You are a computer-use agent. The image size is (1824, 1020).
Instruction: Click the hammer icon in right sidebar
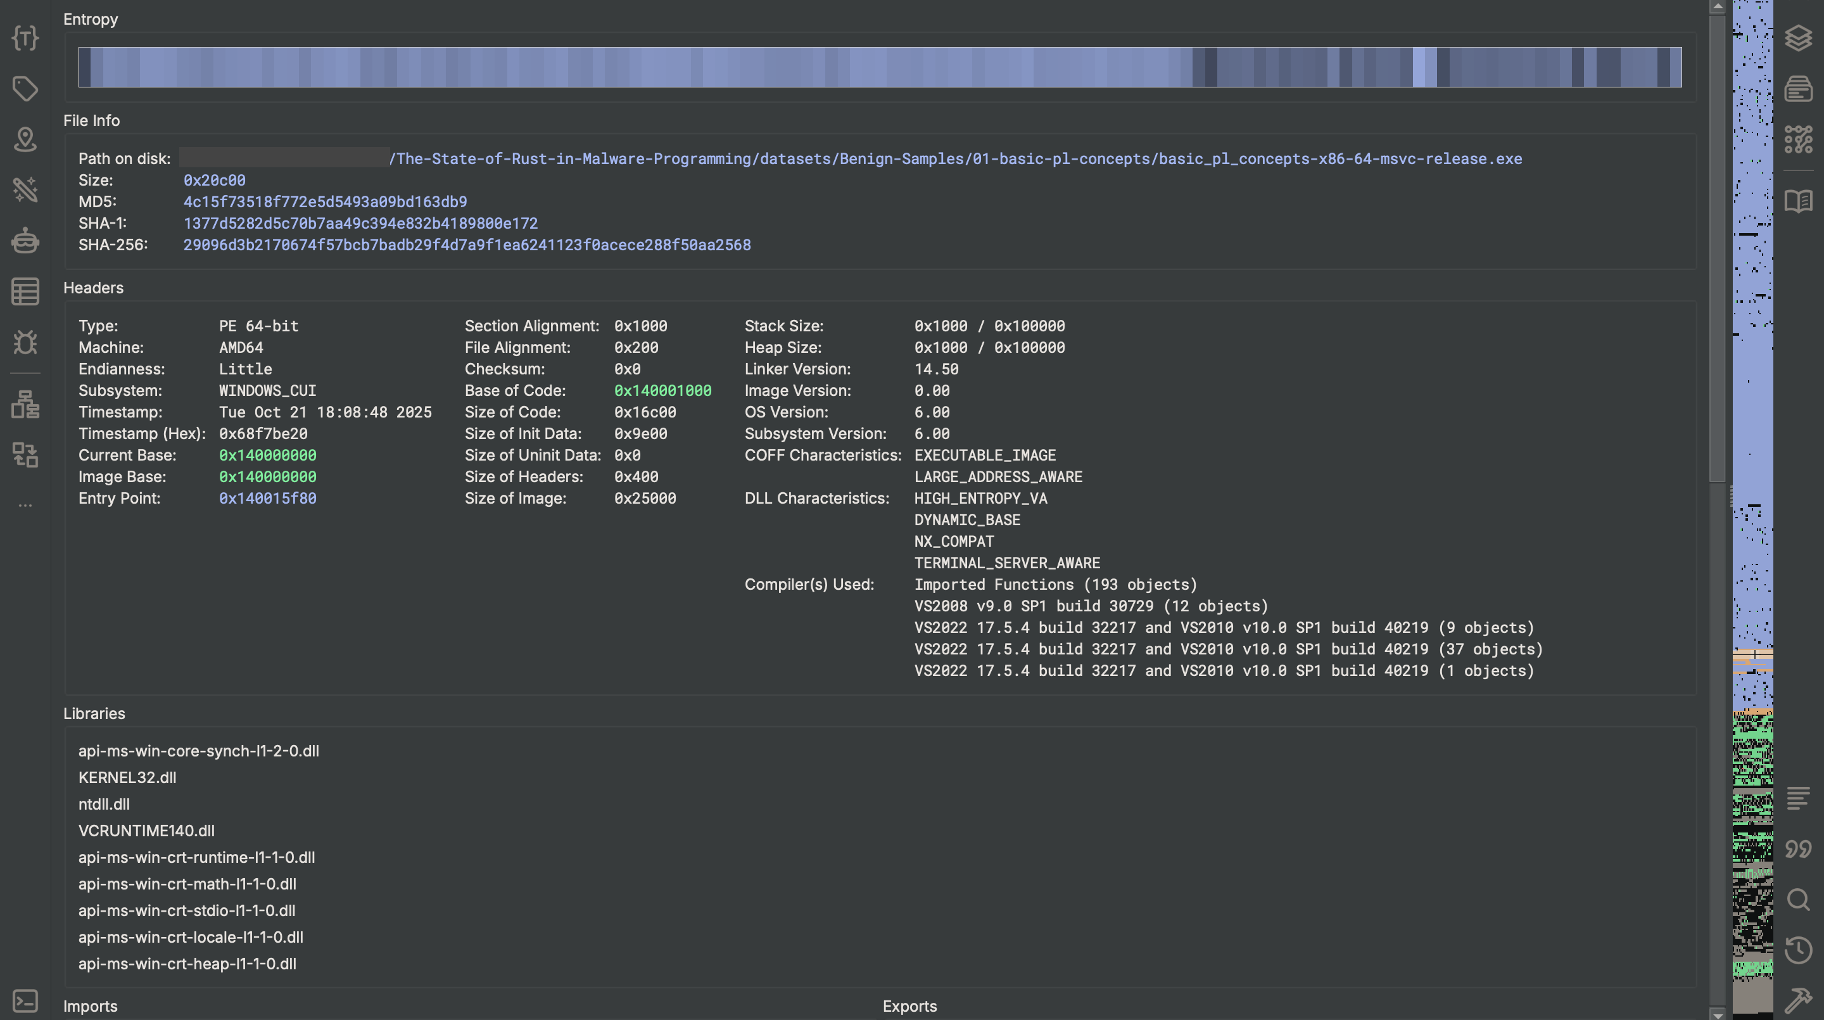(x=1798, y=1001)
